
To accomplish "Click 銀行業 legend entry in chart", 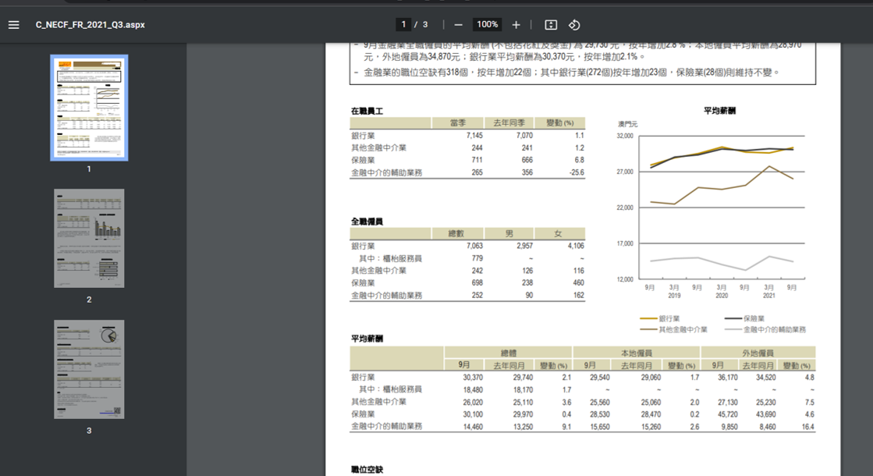I will click(660, 318).
